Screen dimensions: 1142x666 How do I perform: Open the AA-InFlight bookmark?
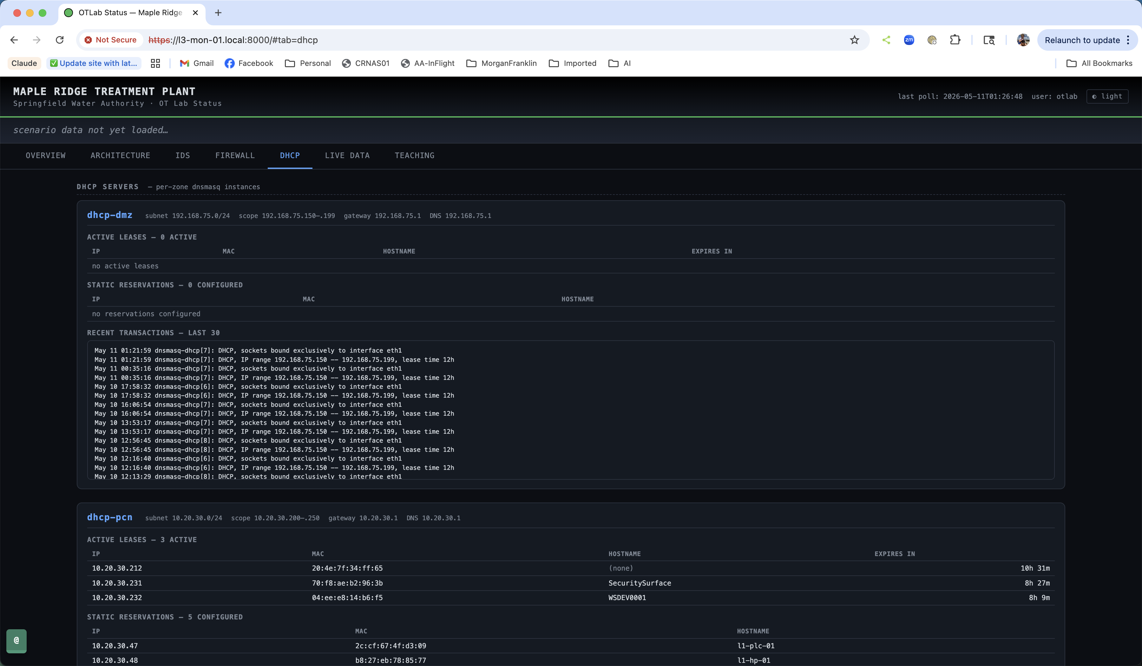(x=428, y=63)
